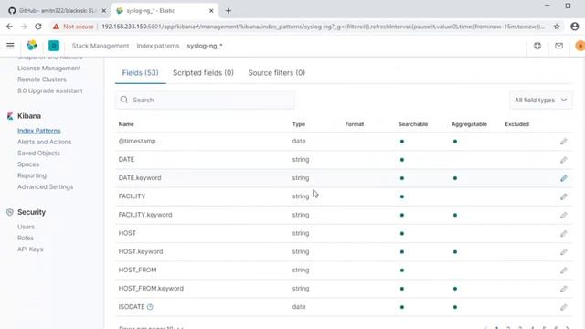Edit the FACILITY field pencil icon
The height and width of the screenshot is (329, 585).
click(x=563, y=196)
